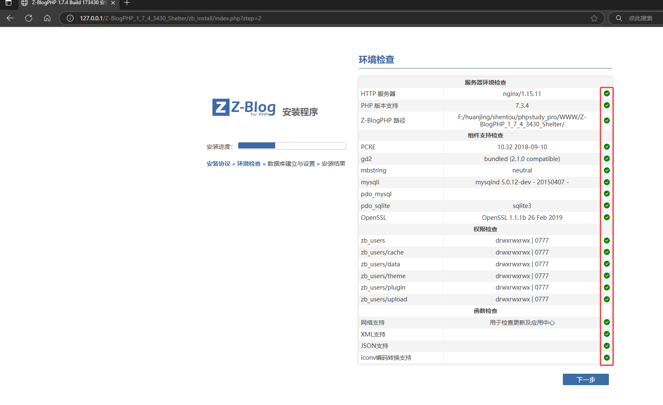Click the green check for zb_users row
The image size is (663, 405).
pos(607,241)
